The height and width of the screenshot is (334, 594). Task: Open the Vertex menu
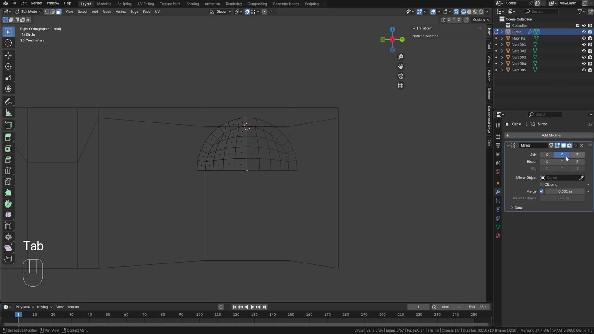[x=121, y=12]
